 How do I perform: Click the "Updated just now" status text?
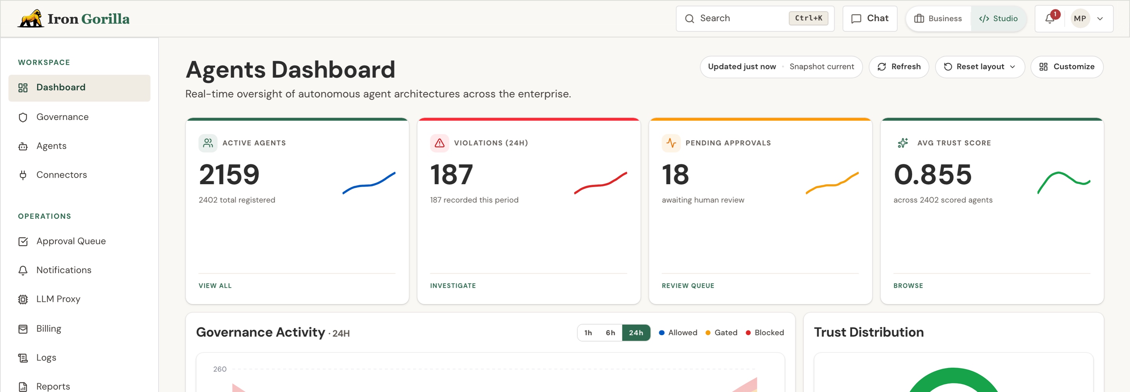pos(742,67)
